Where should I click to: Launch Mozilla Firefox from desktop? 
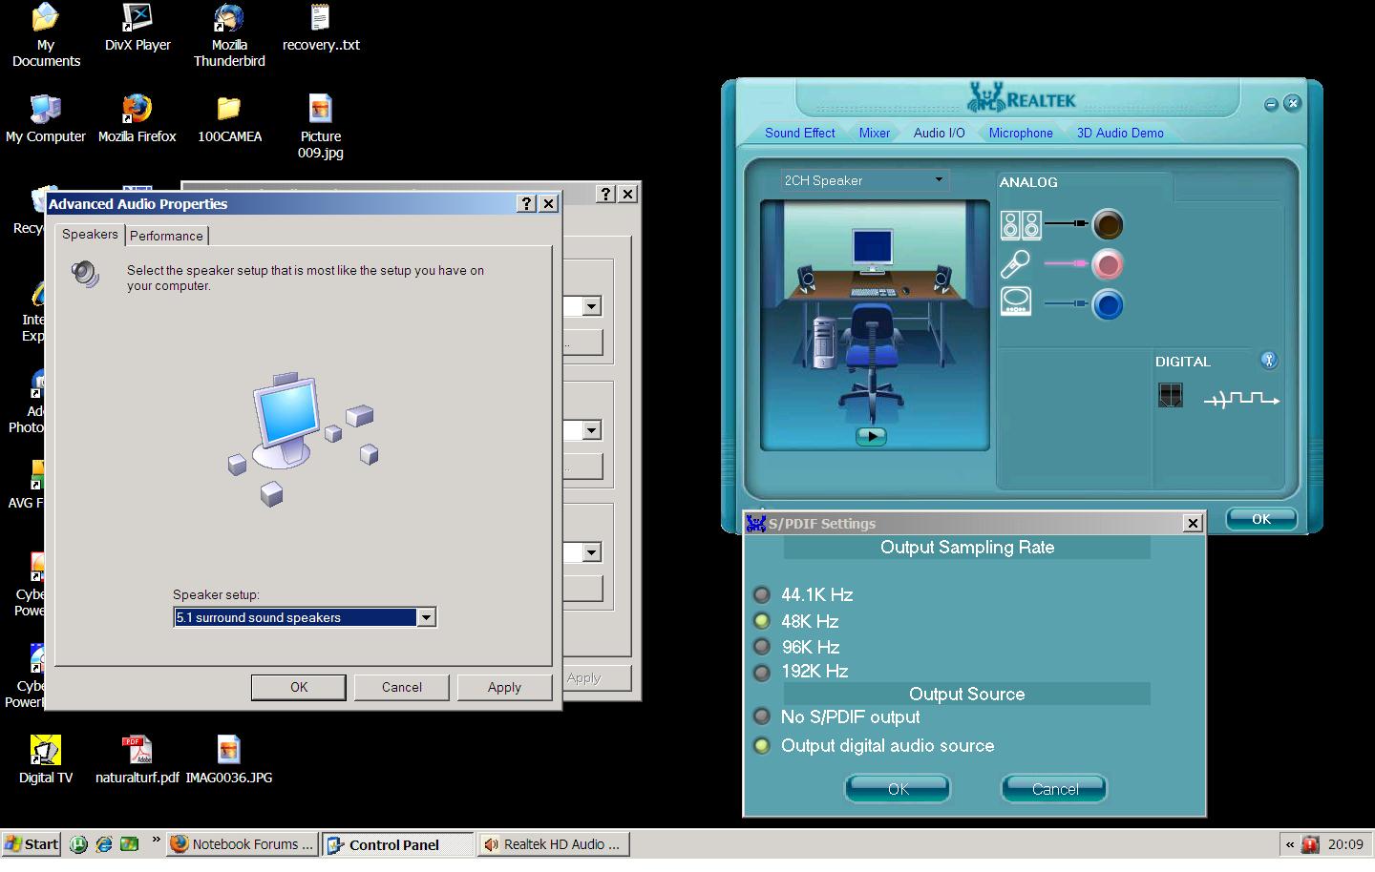pos(137,119)
